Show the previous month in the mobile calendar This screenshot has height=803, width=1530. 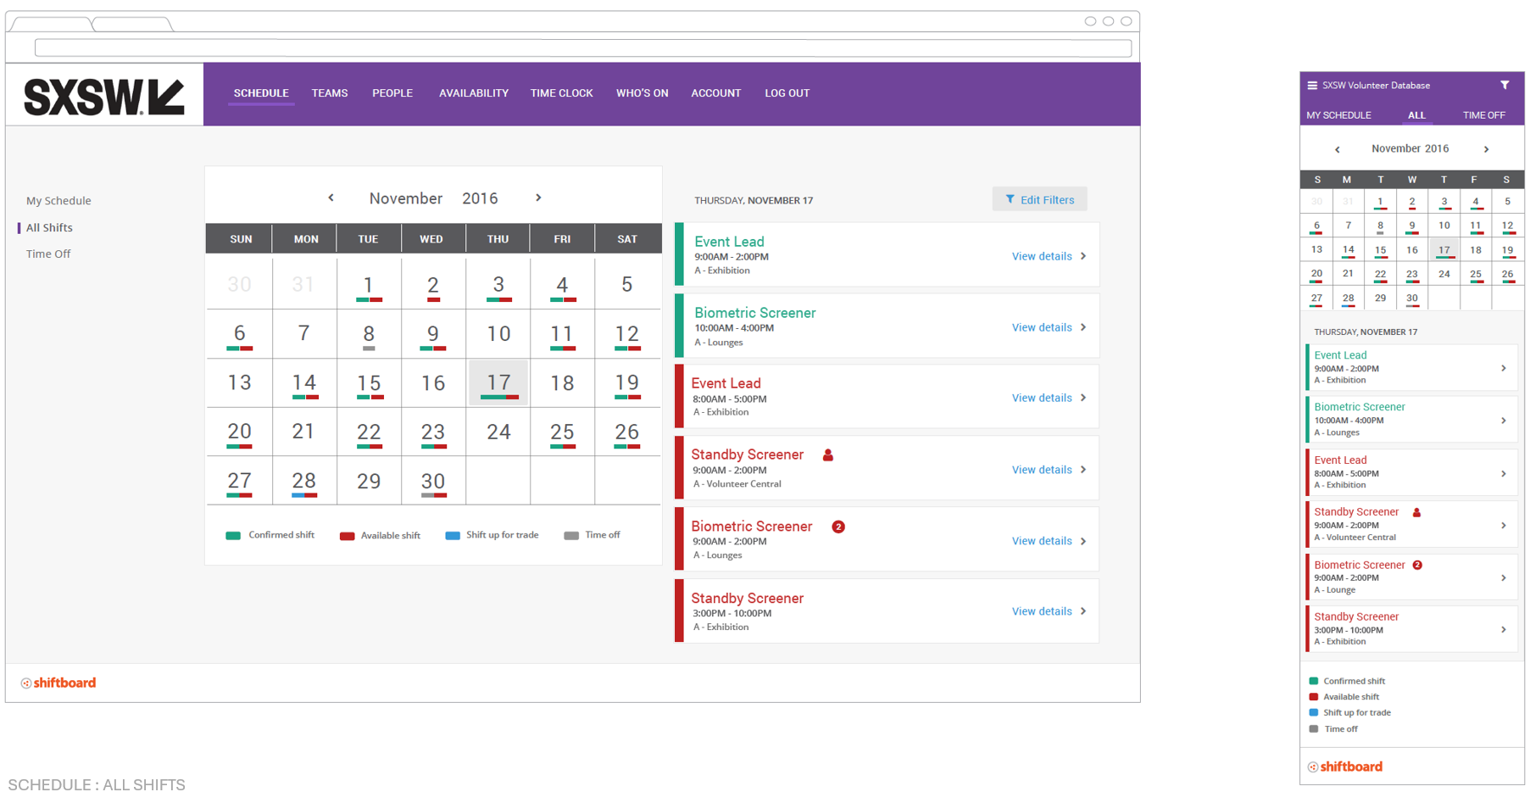(1338, 149)
